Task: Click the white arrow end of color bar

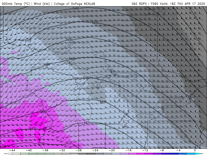Action: coord(8,154)
